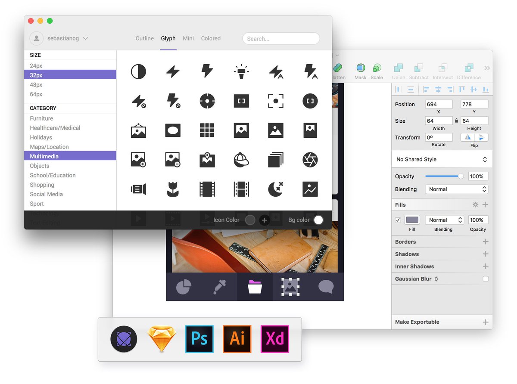Select the image with minus badge icon
Screen dimensions: 517x384
(173, 160)
